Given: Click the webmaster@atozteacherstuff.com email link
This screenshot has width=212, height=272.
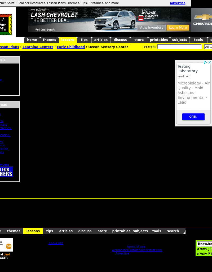Looking at the screenshot, I should (137, 250).
